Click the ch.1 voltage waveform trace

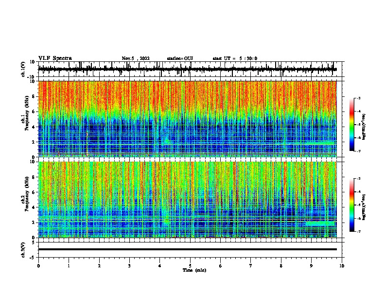click(187, 69)
